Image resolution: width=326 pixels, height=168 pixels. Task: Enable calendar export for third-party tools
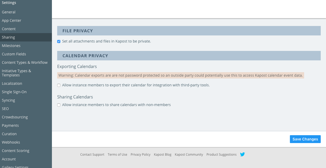click(x=59, y=85)
